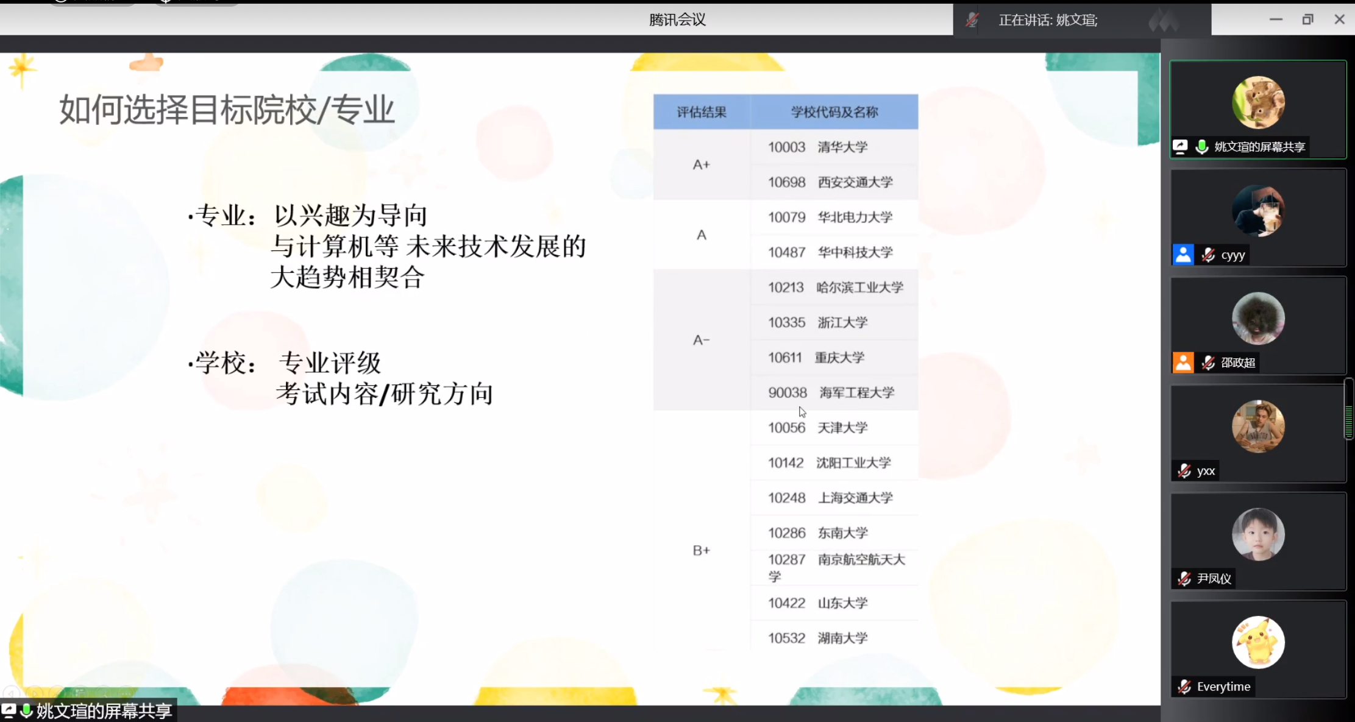Select 姚文瑄's avatar thumbnail
Viewport: 1355px width, 722px height.
click(x=1258, y=102)
